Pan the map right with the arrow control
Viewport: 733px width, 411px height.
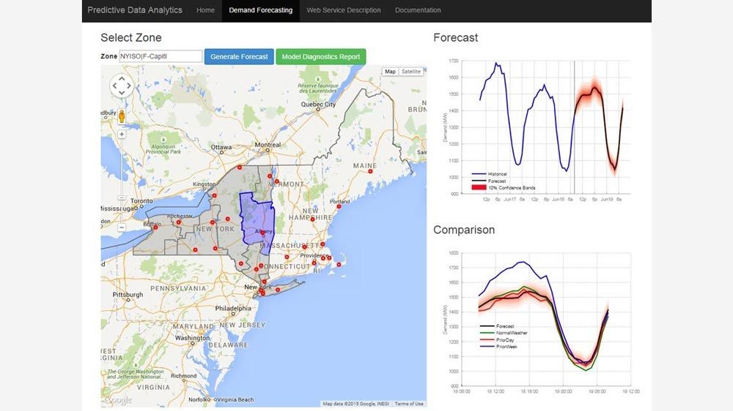pos(129,86)
